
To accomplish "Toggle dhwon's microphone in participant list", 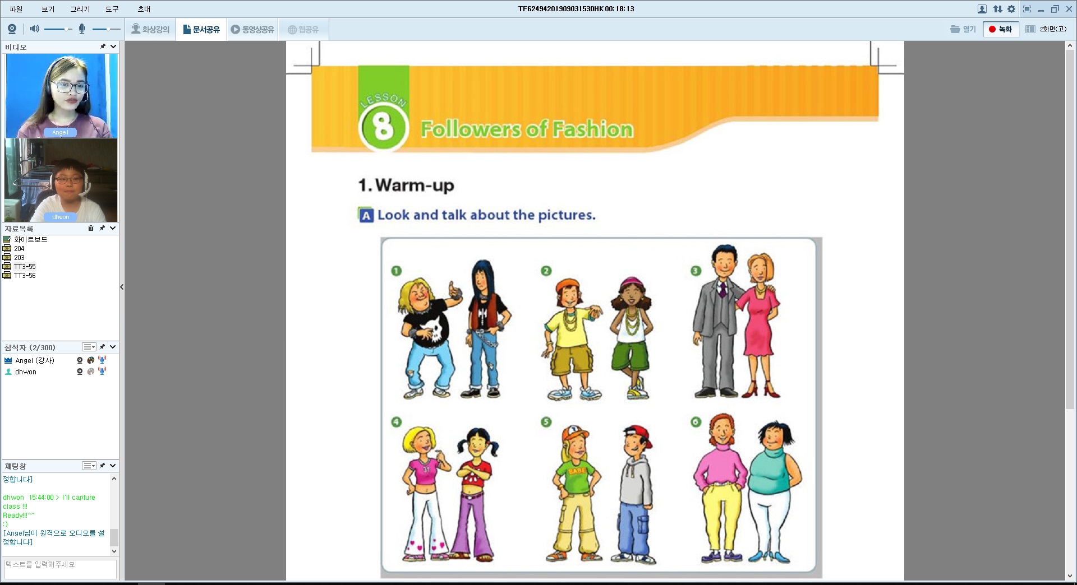I will click(102, 371).
